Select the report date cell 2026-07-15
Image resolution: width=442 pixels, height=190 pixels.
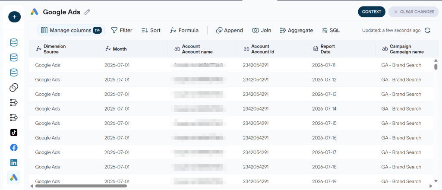[x=324, y=123]
